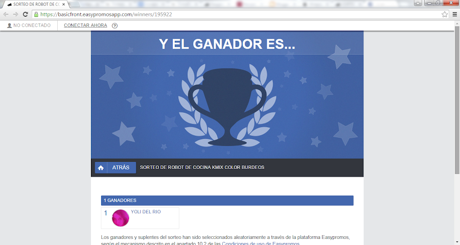Screen dimensions: 460x245
Task: Click the browser forward arrow
Action: click(x=15, y=14)
